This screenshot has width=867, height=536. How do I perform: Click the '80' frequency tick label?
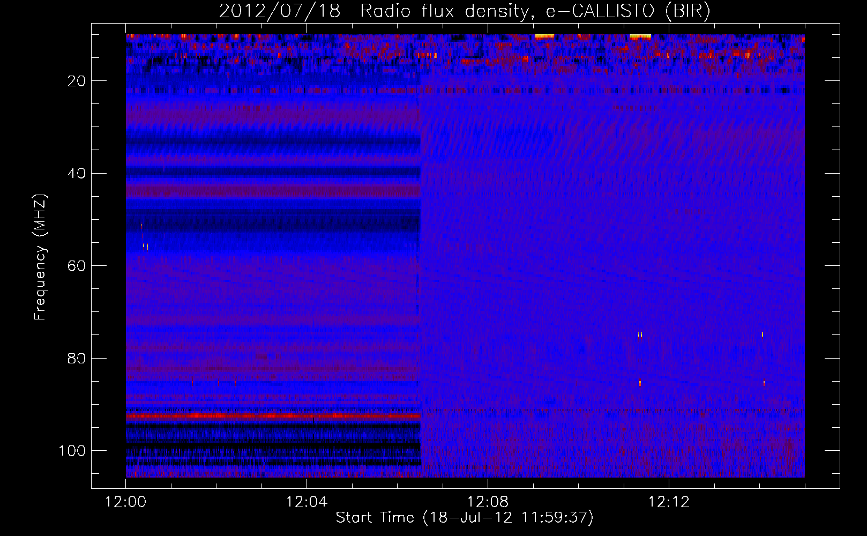77,358
